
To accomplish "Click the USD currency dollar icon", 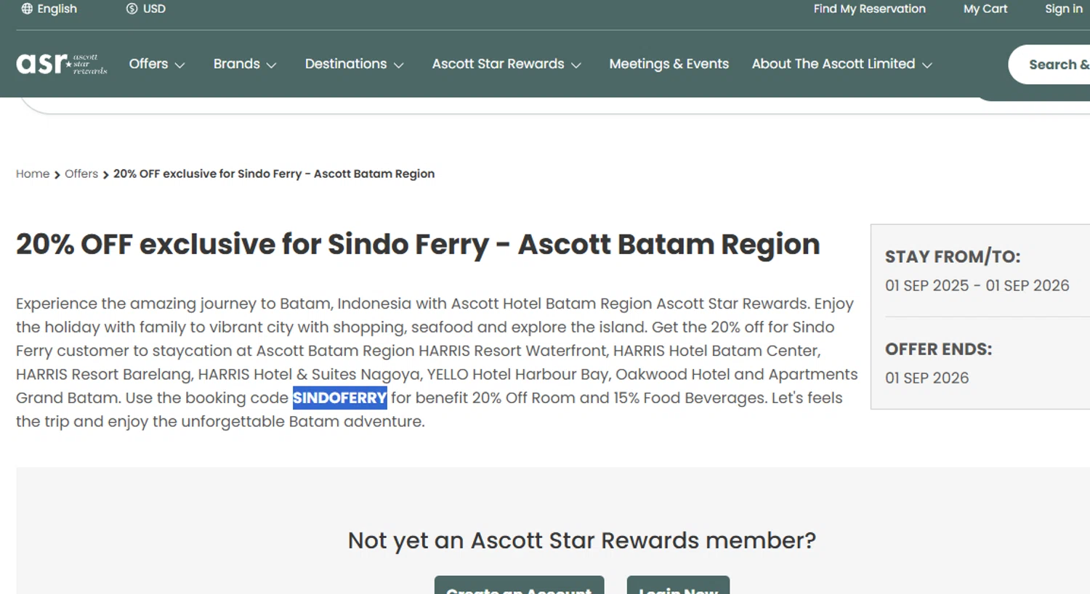I will [132, 9].
